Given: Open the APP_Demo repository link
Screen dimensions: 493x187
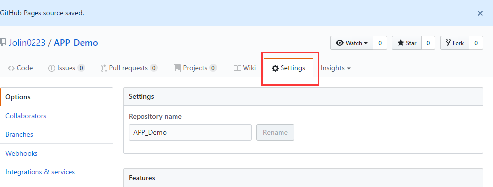Looking at the screenshot, I should (76, 43).
